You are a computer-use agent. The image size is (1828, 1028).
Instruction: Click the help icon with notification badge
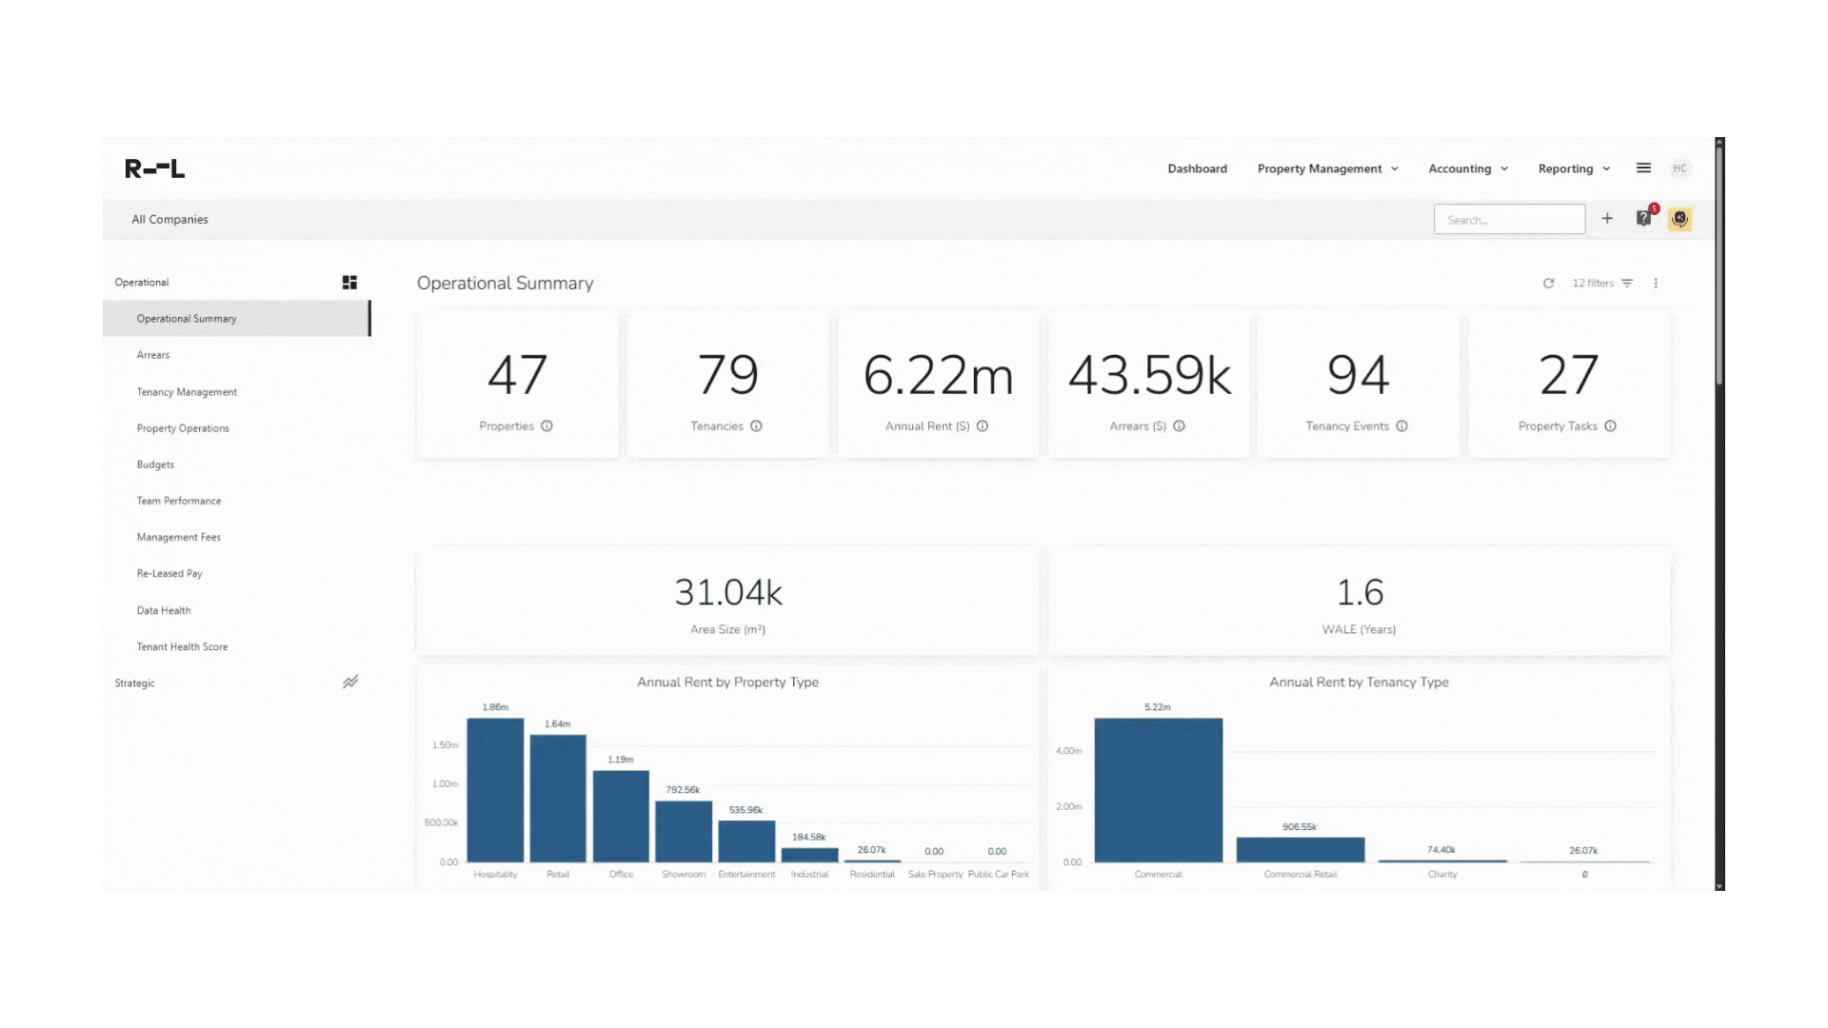pos(1643,218)
